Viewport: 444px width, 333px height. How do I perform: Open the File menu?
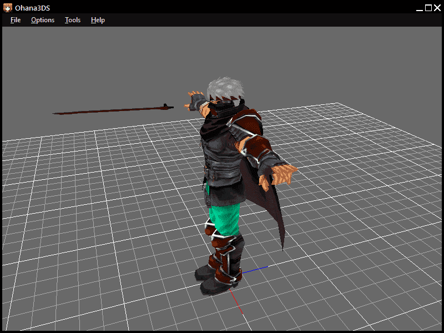[16, 20]
